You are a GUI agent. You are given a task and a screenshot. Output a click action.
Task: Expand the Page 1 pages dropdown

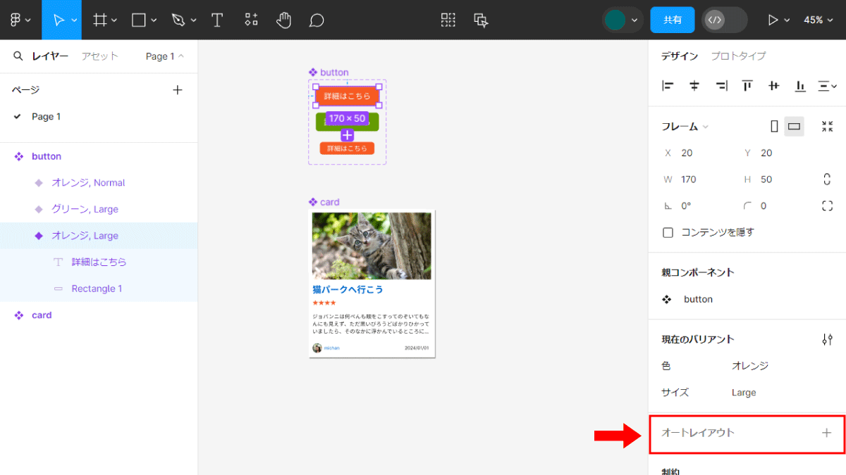pyautogui.click(x=165, y=56)
